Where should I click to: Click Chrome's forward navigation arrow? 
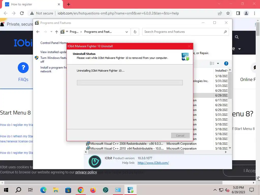pyautogui.click(x=14, y=13)
